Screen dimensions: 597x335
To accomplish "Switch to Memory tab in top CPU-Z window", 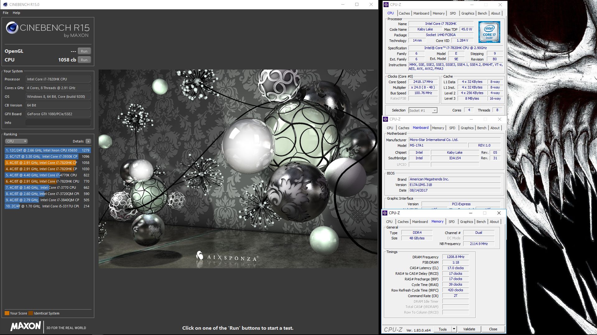I will [439, 13].
